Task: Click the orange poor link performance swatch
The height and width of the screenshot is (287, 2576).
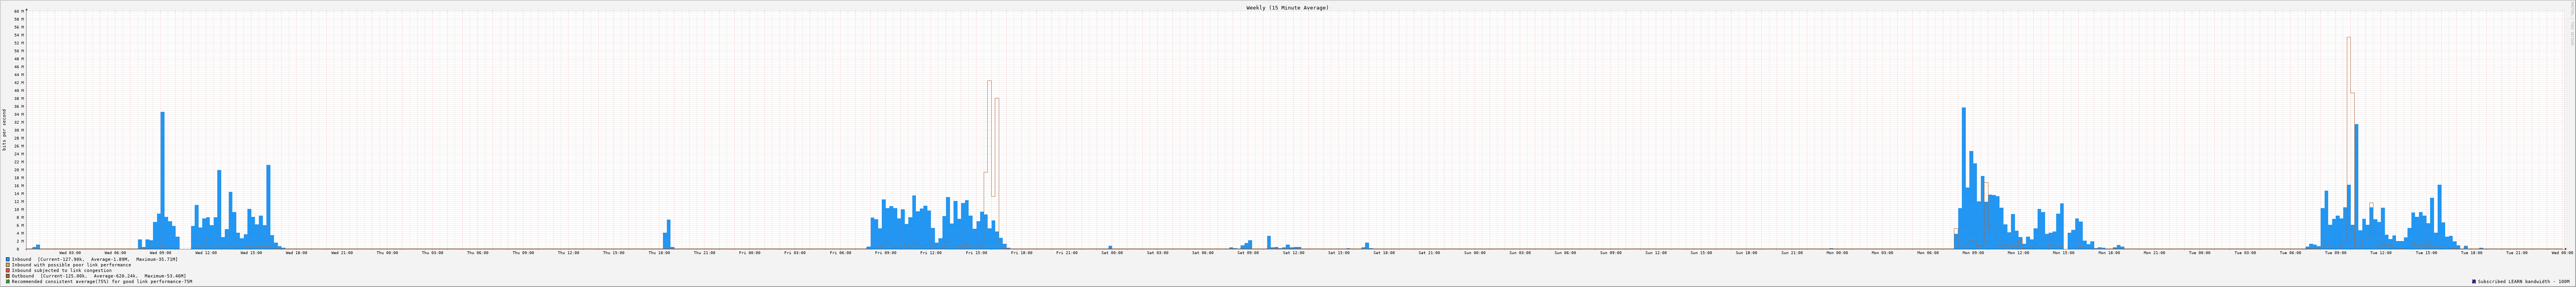Action: [8, 265]
